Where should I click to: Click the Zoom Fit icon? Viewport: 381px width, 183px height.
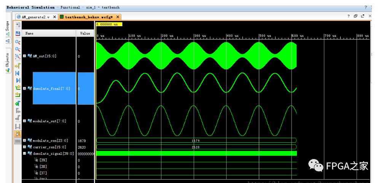[18, 57]
